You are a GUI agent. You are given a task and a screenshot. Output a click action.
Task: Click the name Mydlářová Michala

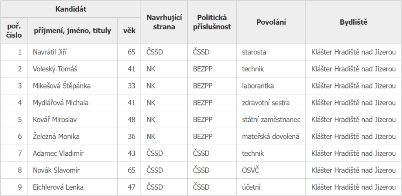click(x=60, y=103)
